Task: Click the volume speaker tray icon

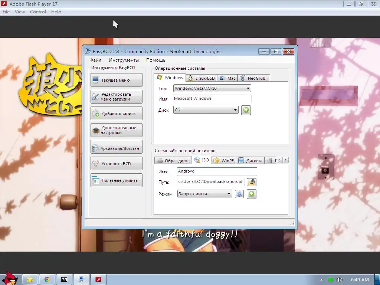Action: point(339,280)
